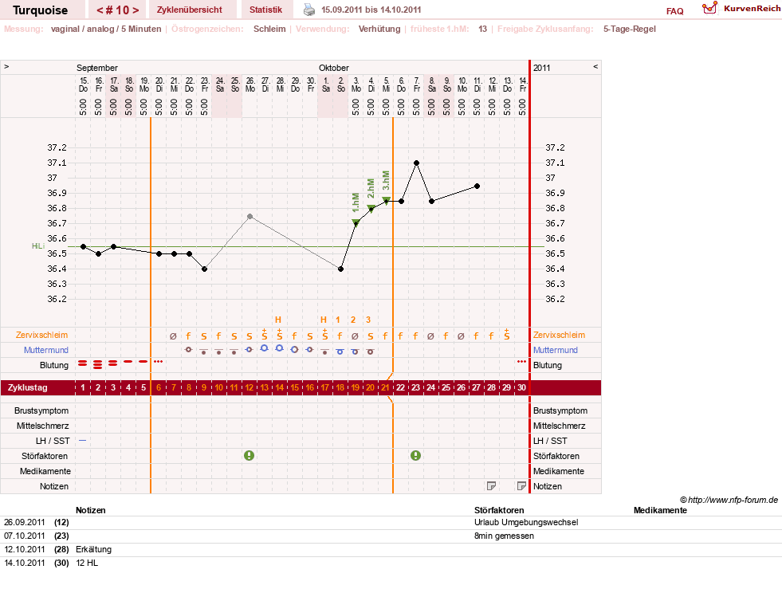The image size is (782, 589).
Task: Click the Muttermund symbol on cycle day 18
Action: pyautogui.click(x=340, y=351)
